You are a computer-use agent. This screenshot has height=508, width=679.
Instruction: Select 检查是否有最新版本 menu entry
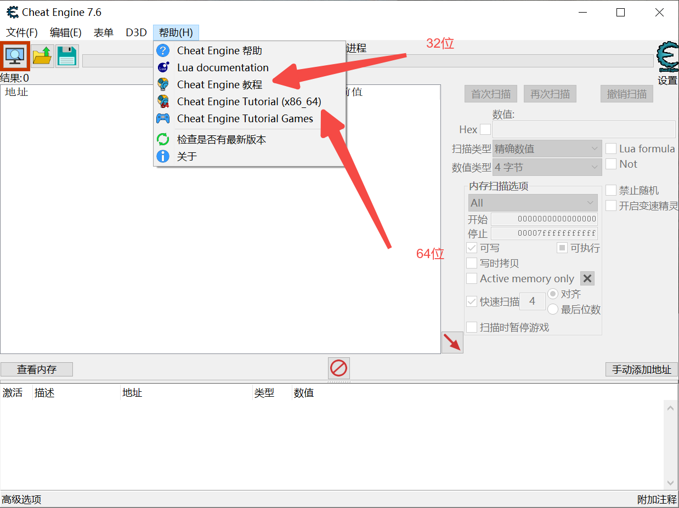(250, 139)
